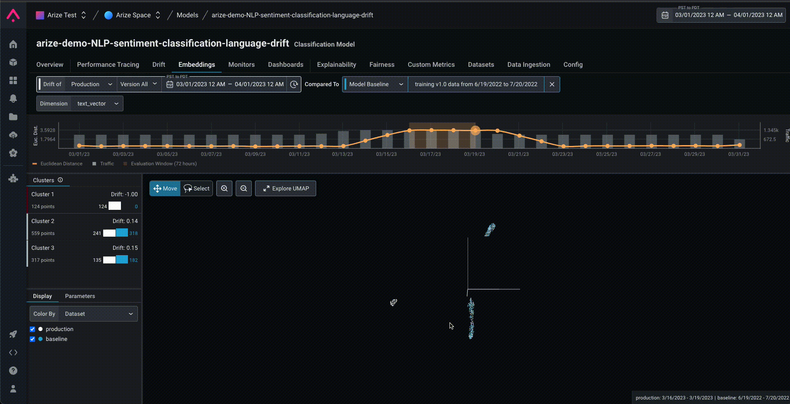The image size is (790, 404).
Task: Open the Model Baseline dropdown
Action: coord(375,84)
